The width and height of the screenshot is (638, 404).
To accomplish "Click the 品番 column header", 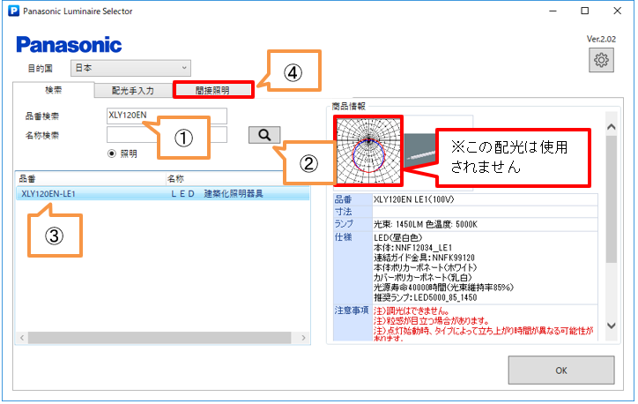I will coord(28,179).
